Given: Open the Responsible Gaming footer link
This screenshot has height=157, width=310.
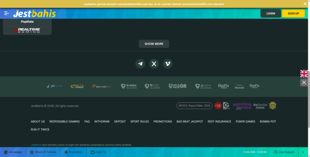Looking at the screenshot, I should coord(65,122).
